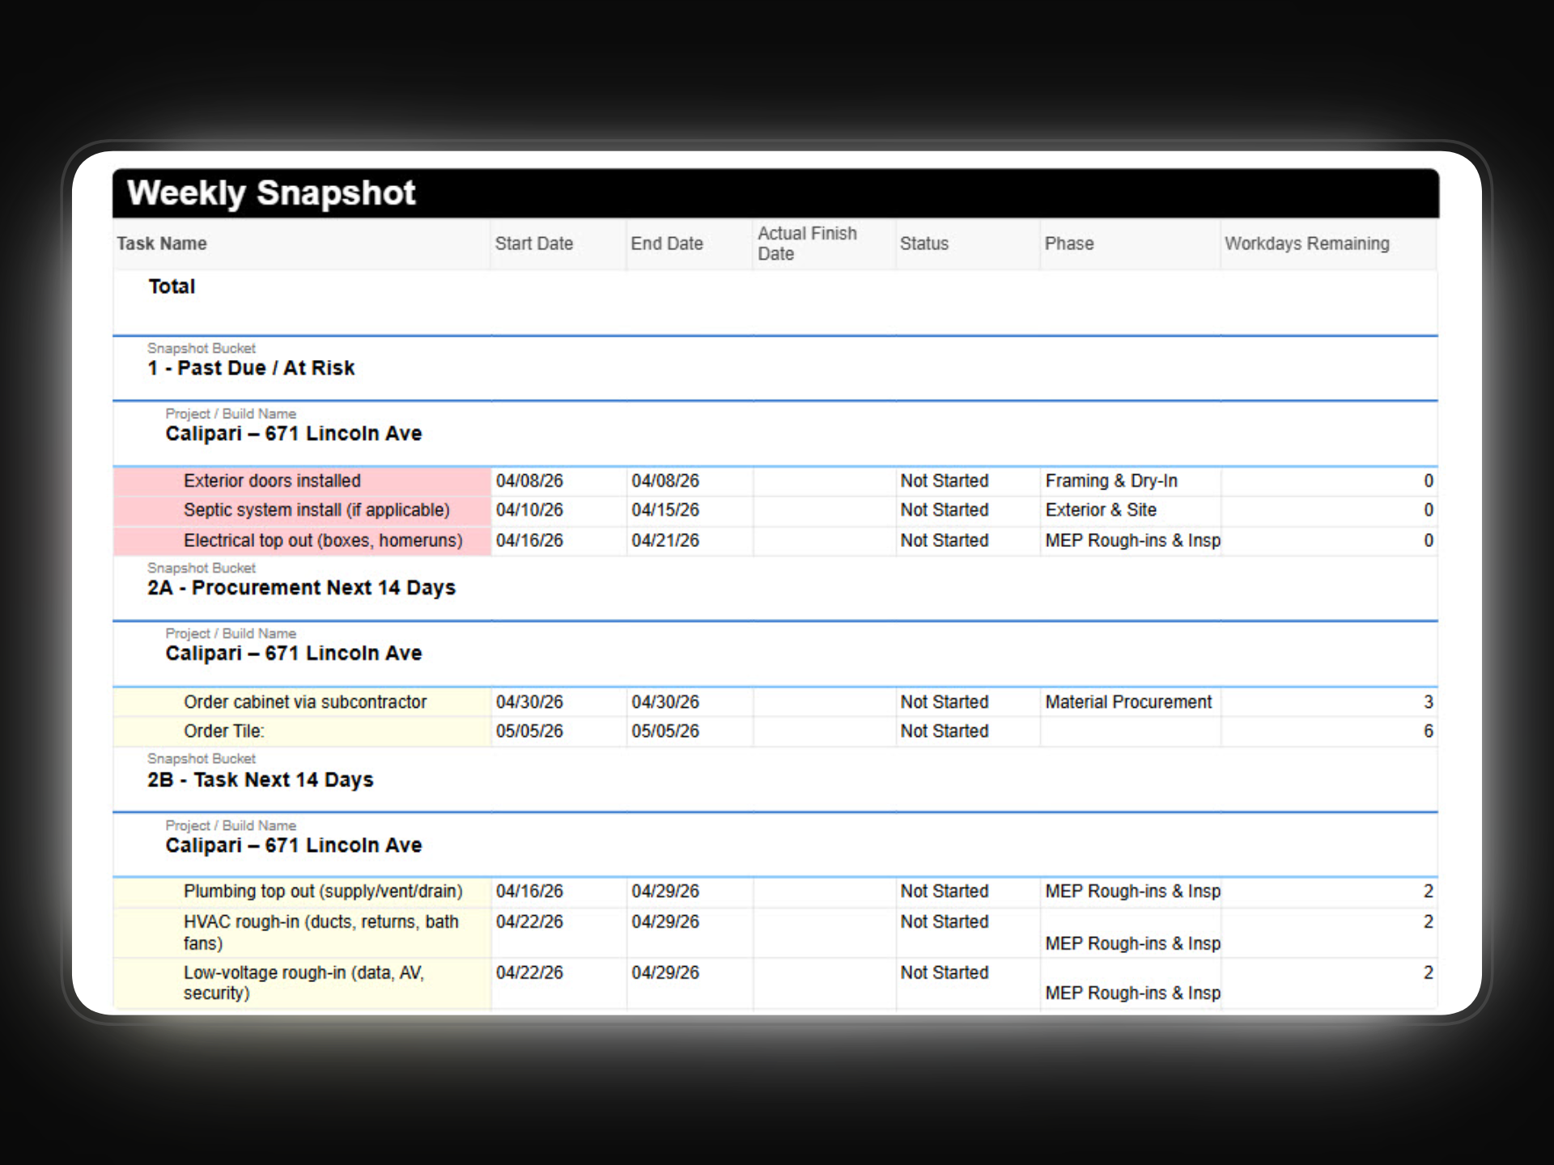This screenshot has height=1165, width=1554.
Task: Click Not Started status of Exterior doors installed
Action: [945, 481]
